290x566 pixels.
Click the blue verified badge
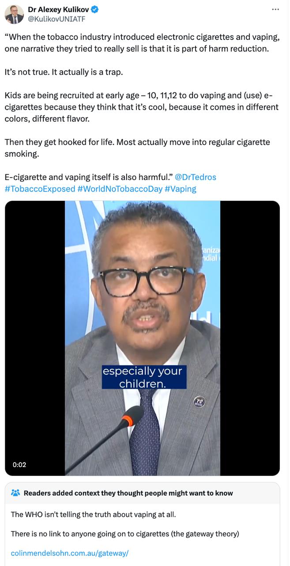point(94,9)
